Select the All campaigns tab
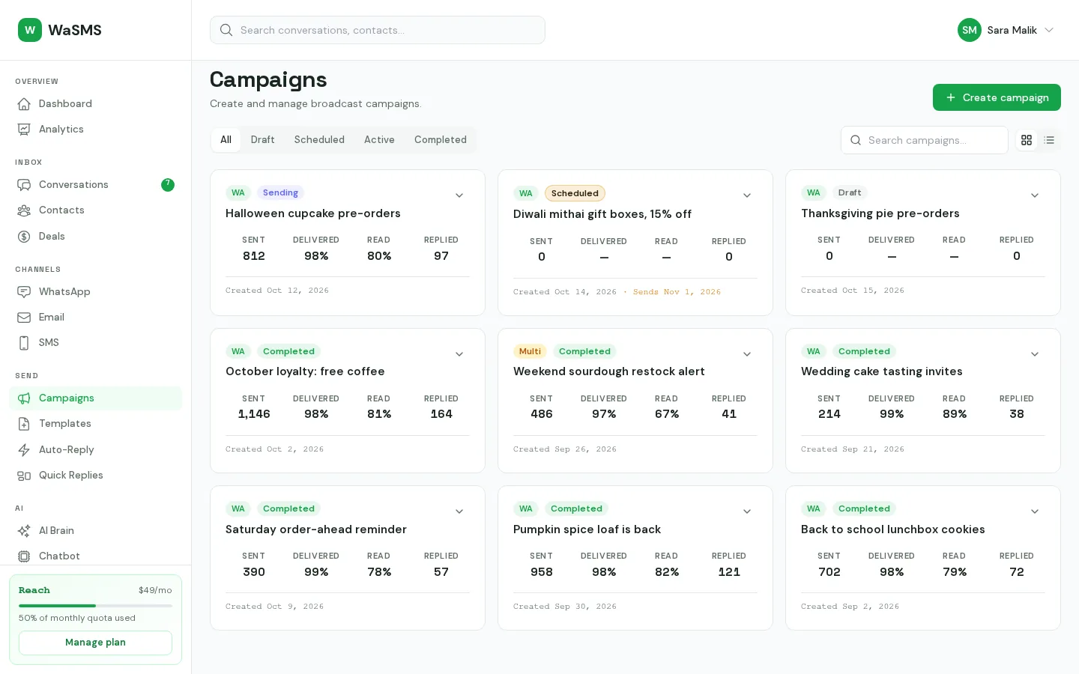 226,140
